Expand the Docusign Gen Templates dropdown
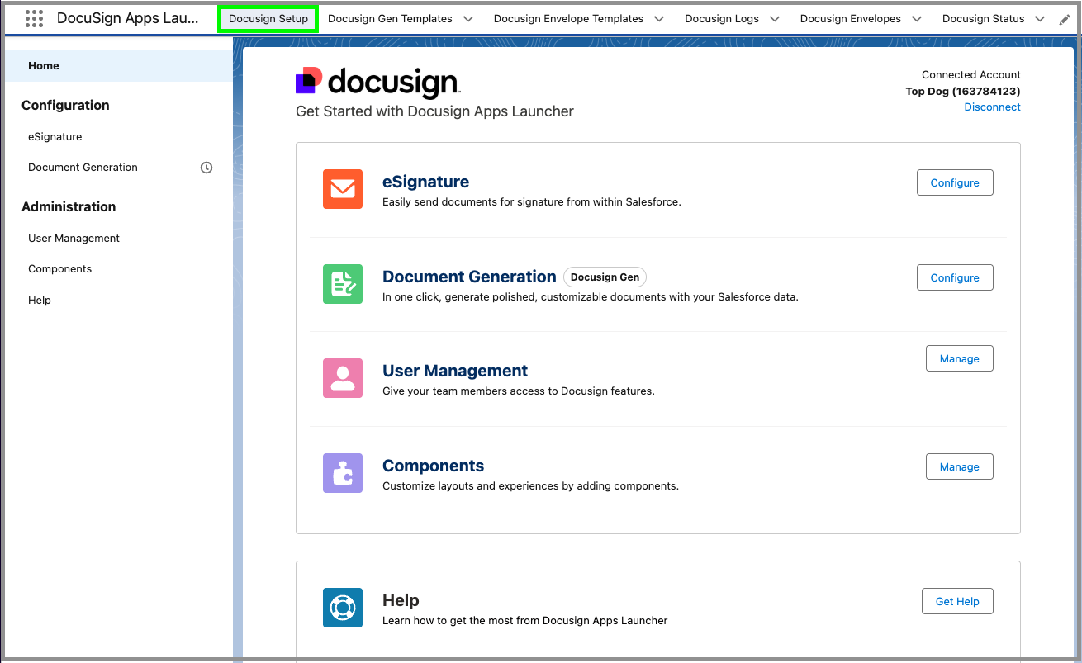 pyautogui.click(x=468, y=17)
